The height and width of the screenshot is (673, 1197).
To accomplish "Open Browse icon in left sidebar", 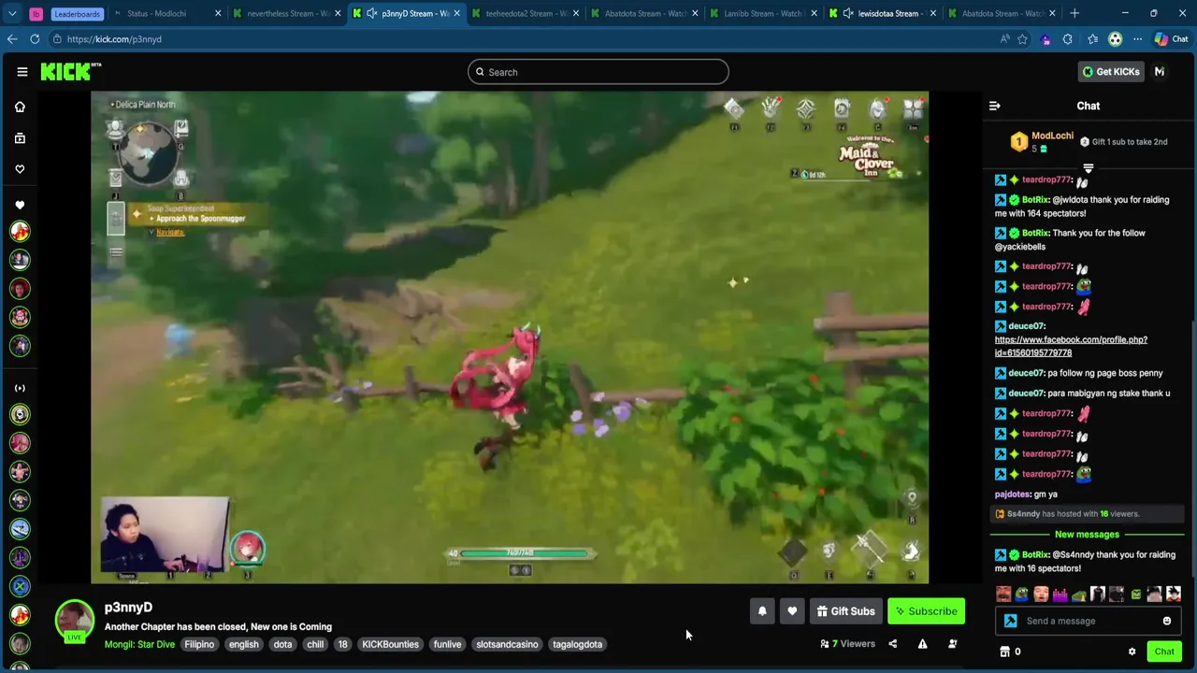I will click(20, 138).
